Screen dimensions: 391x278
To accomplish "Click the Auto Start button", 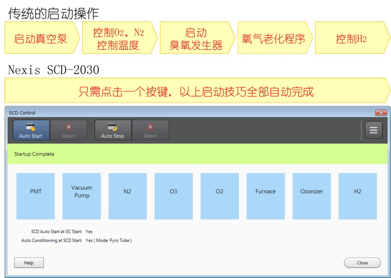I will [x=31, y=130].
